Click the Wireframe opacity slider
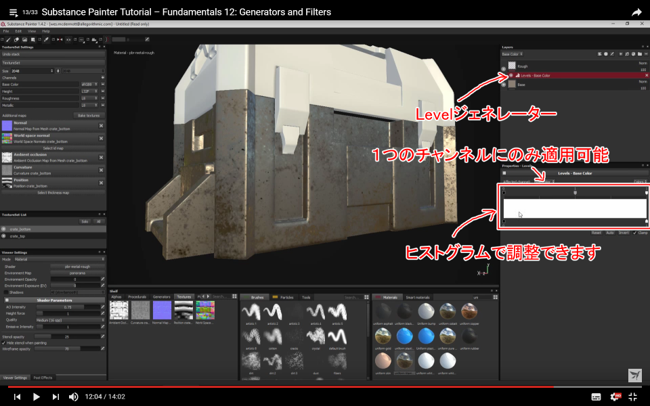 click(68, 349)
